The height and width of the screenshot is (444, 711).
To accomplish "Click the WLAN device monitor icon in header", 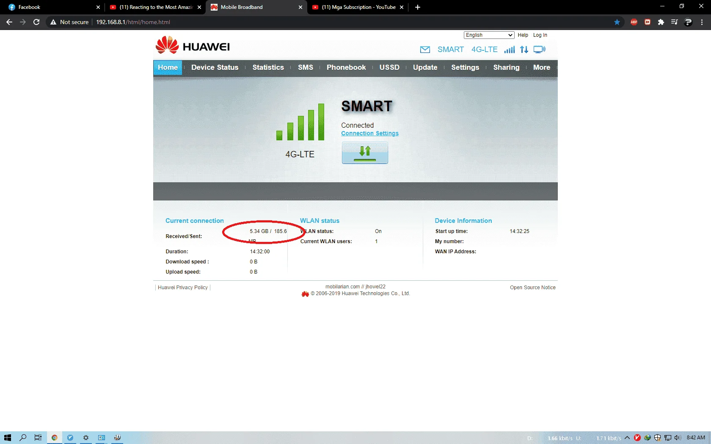I will 540,49.
